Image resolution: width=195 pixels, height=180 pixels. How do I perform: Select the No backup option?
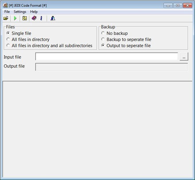pyautogui.click(x=103, y=33)
